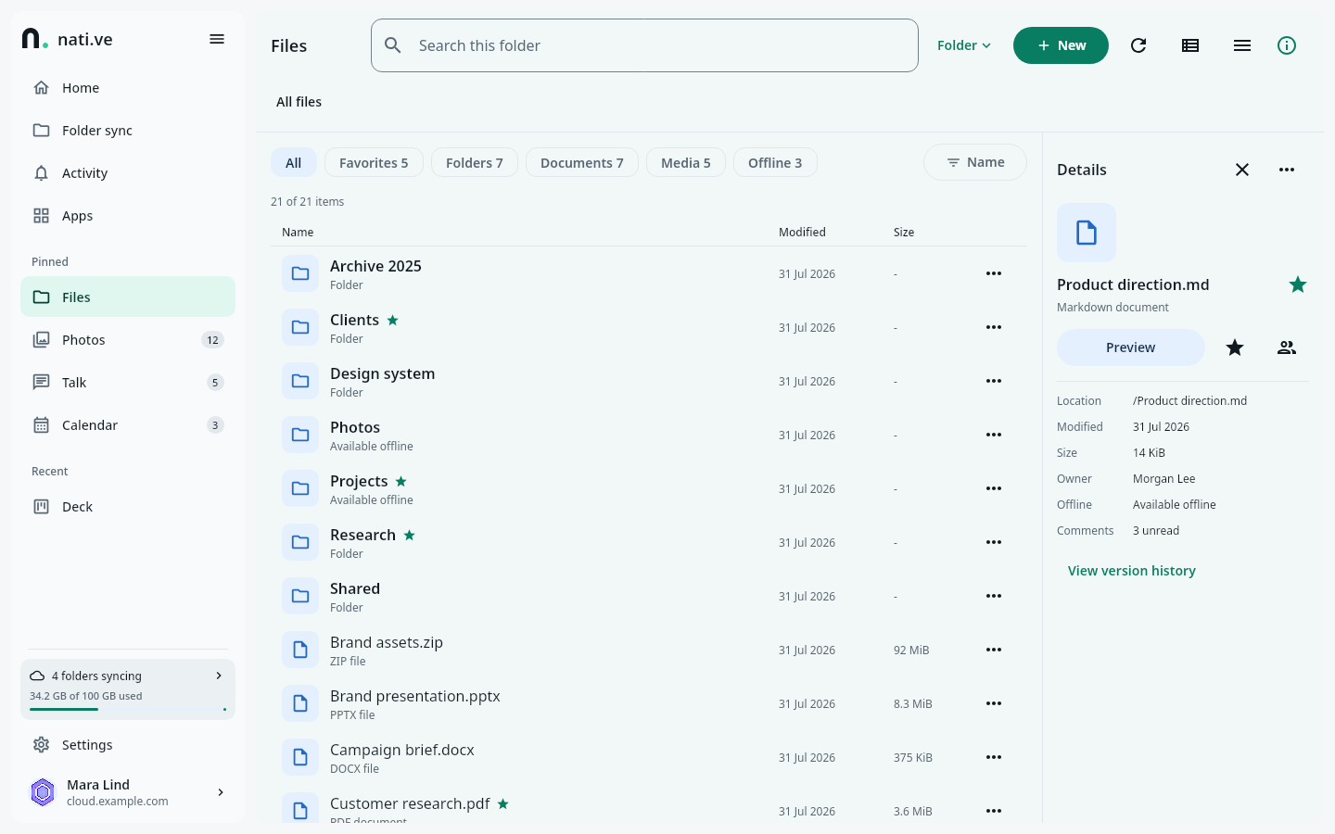Open the display density menu icon
Screen dimensions: 1335x834
[1242, 45]
